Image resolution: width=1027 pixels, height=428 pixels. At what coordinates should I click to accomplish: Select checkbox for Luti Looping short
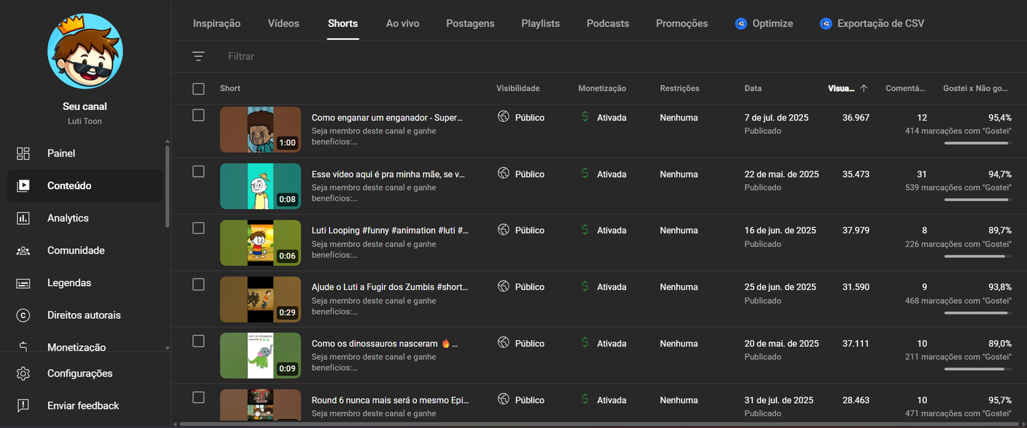tap(198, 228)
